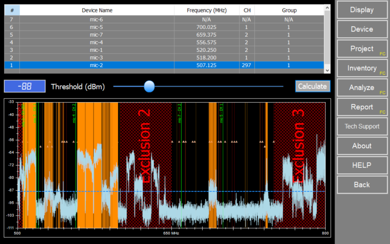Open the Display panel
The image size is (390, 244).
point(361,10)
